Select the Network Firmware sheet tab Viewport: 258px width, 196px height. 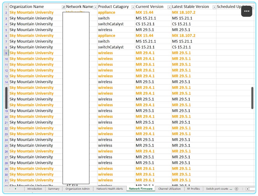[141, 189]
